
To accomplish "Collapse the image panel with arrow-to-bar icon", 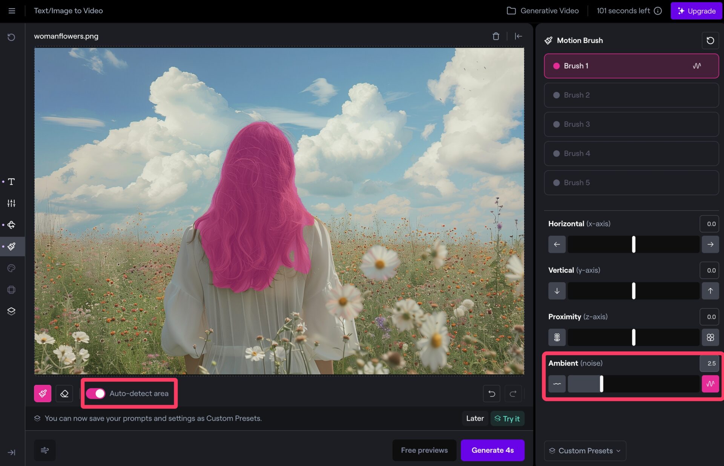I will [518, 36].
